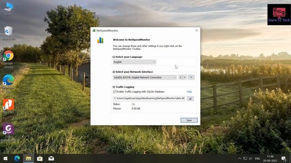
Task: Select This PC desktop icon
Action: [x=8, y=9]
